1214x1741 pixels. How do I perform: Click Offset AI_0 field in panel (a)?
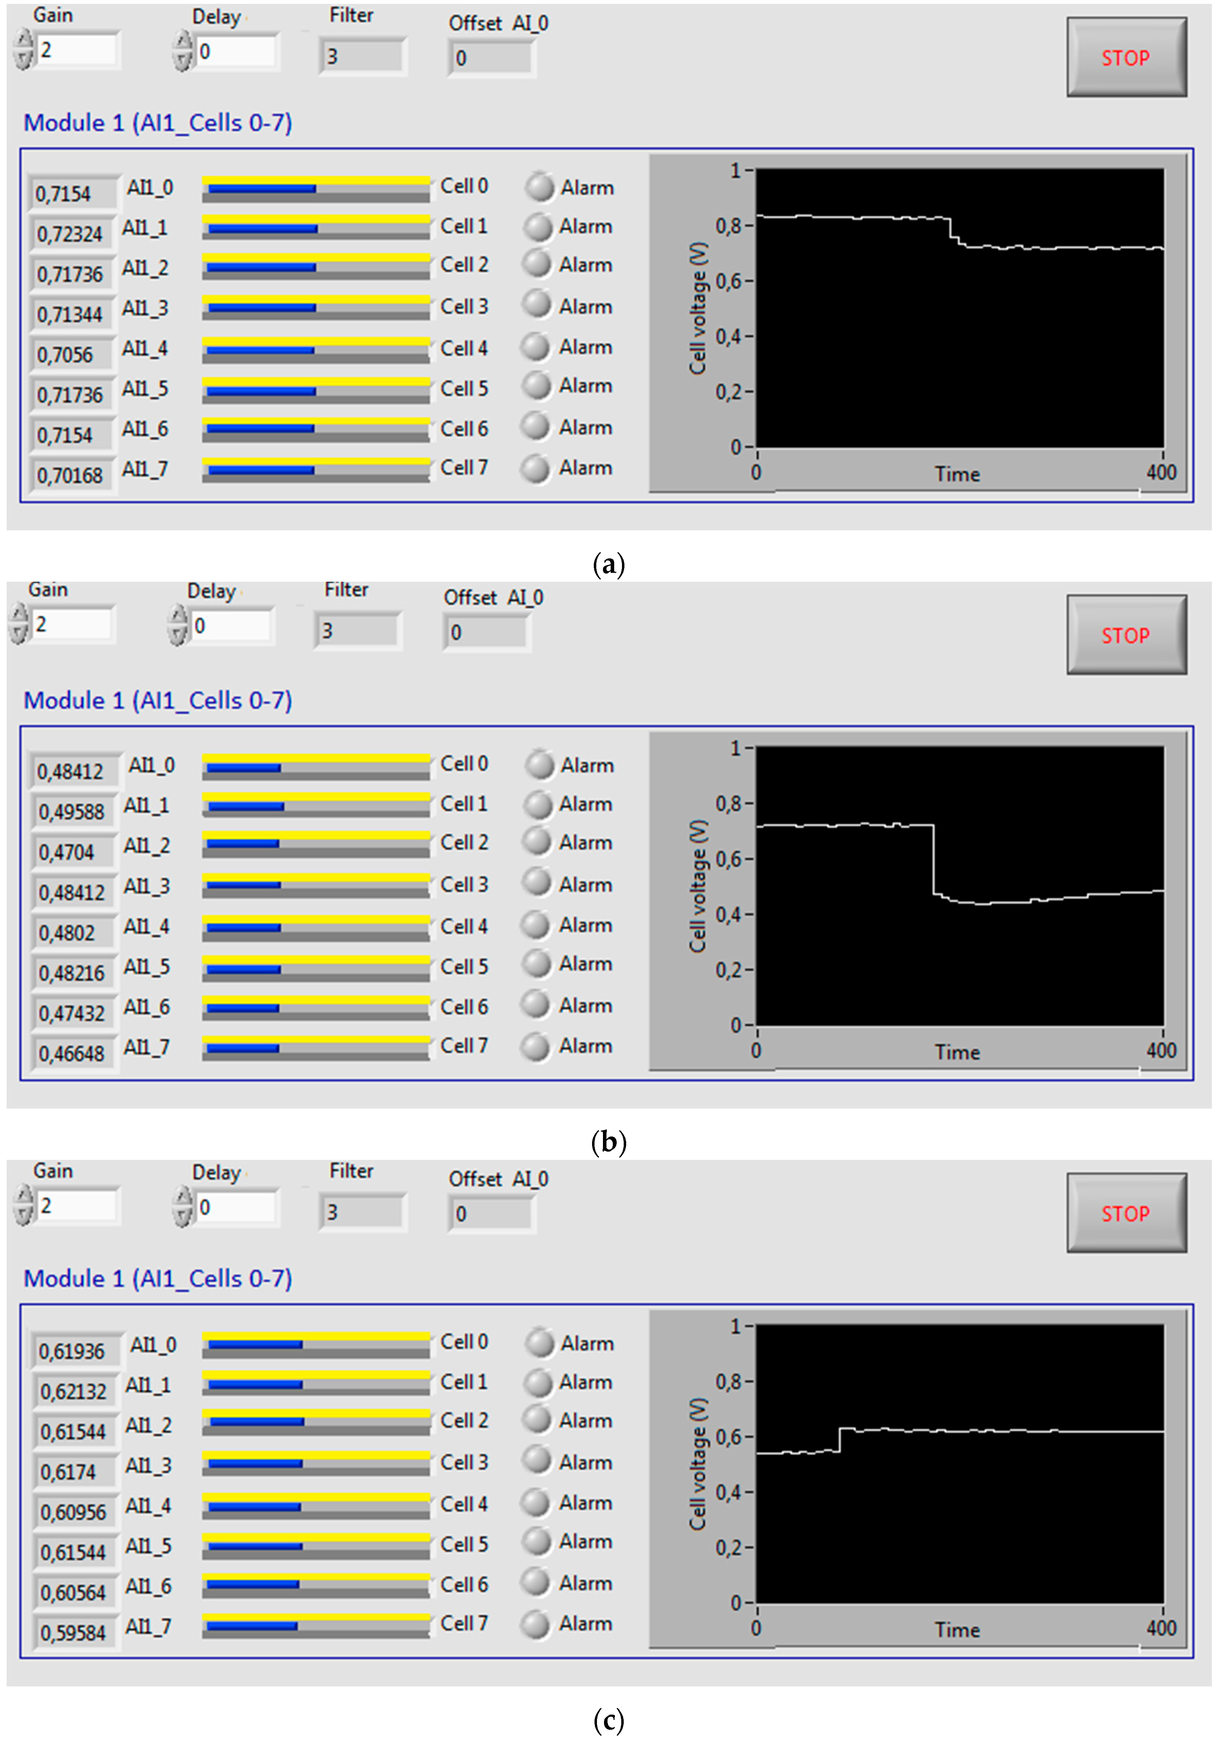coord(491,58)
